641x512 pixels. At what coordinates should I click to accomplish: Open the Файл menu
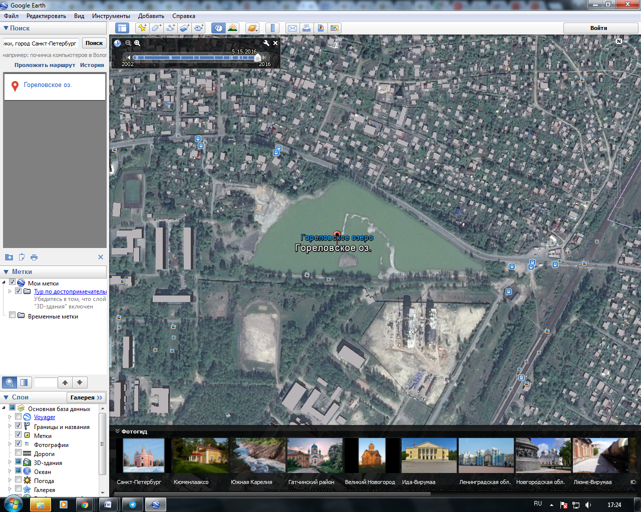coord(11,16)
